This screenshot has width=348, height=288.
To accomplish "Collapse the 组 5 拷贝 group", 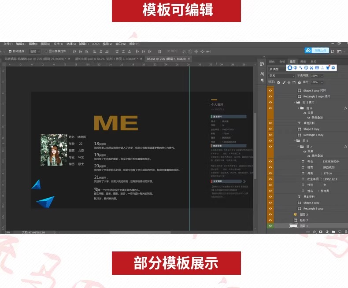I will (x=295, y=102).
